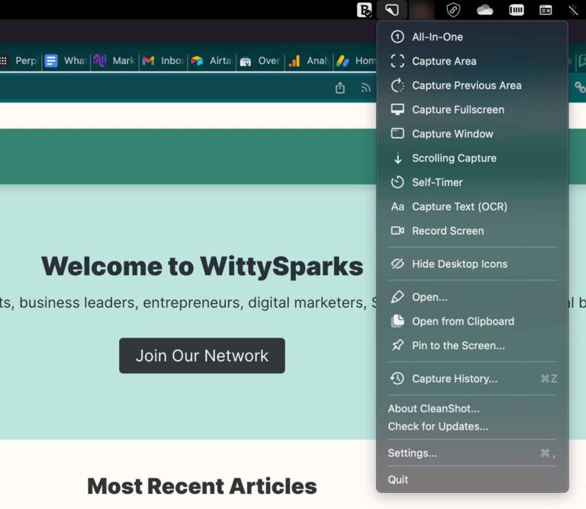The height and width of the screenshot is (509, 586).
Task: Choose Capture Area from the menu
Action: 472,61
